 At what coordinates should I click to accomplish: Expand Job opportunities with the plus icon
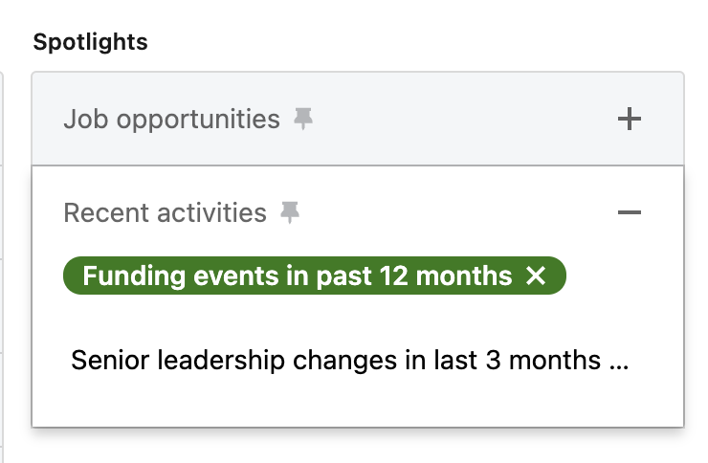click(629, 120)
